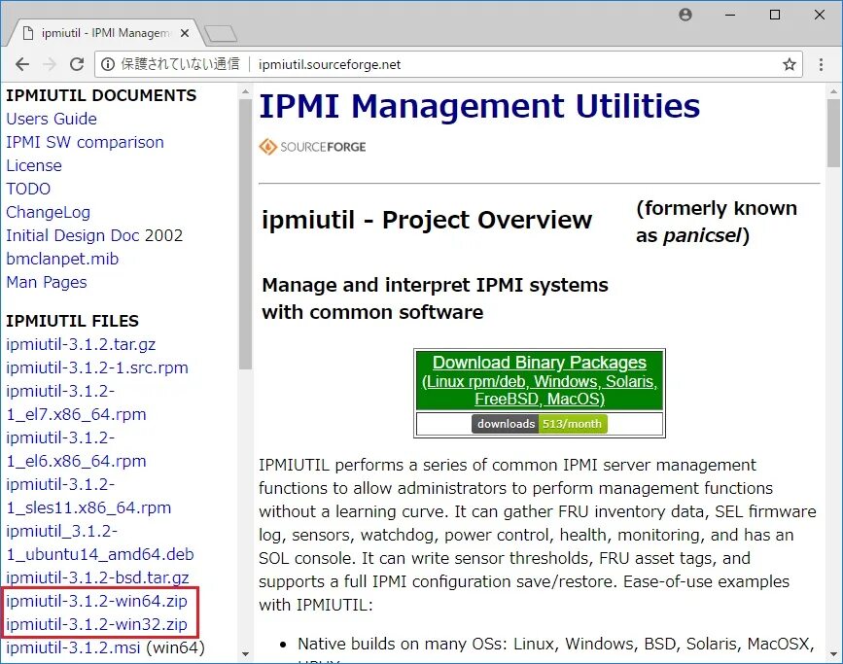
Task: Select the ipmiutil - IPMI Management tab
Action: click(x=105, y=33)
